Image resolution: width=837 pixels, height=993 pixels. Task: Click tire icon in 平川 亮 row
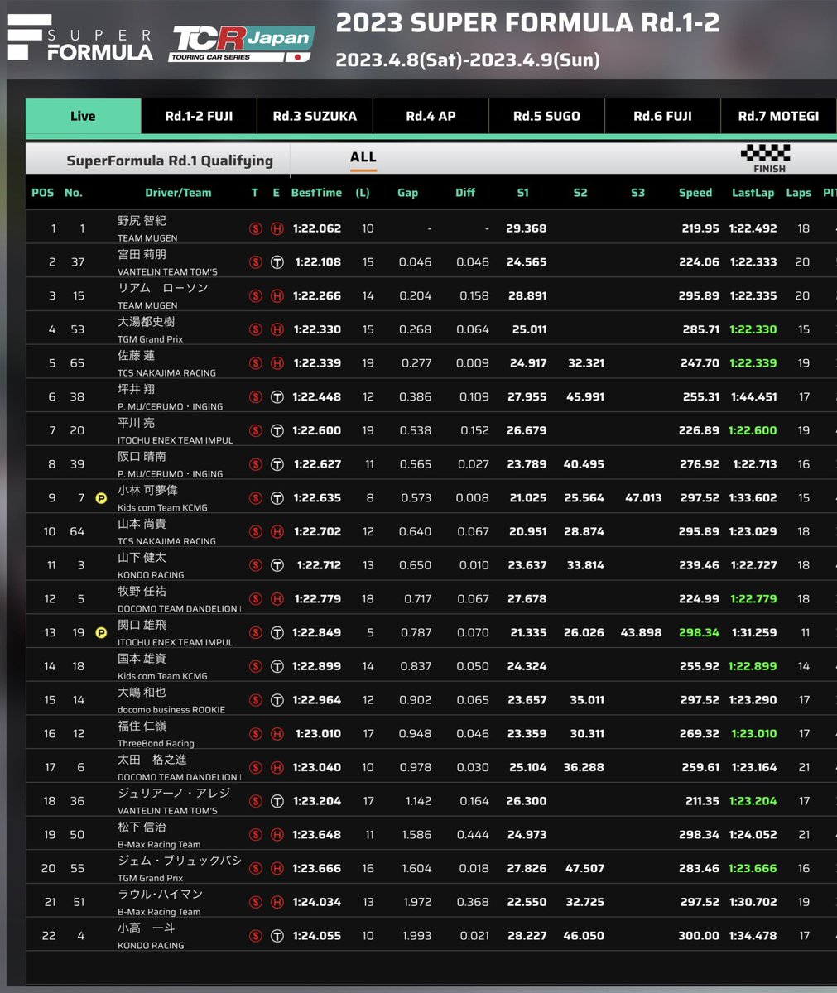[256, 430]
